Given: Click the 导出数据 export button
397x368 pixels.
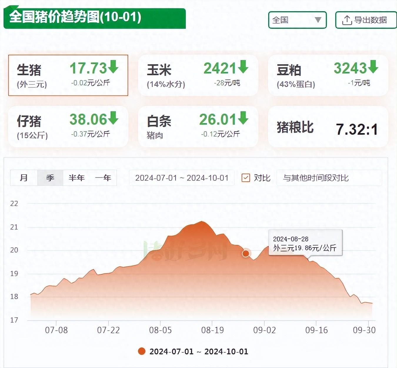Looking at the screenshot, I should 366,20.
